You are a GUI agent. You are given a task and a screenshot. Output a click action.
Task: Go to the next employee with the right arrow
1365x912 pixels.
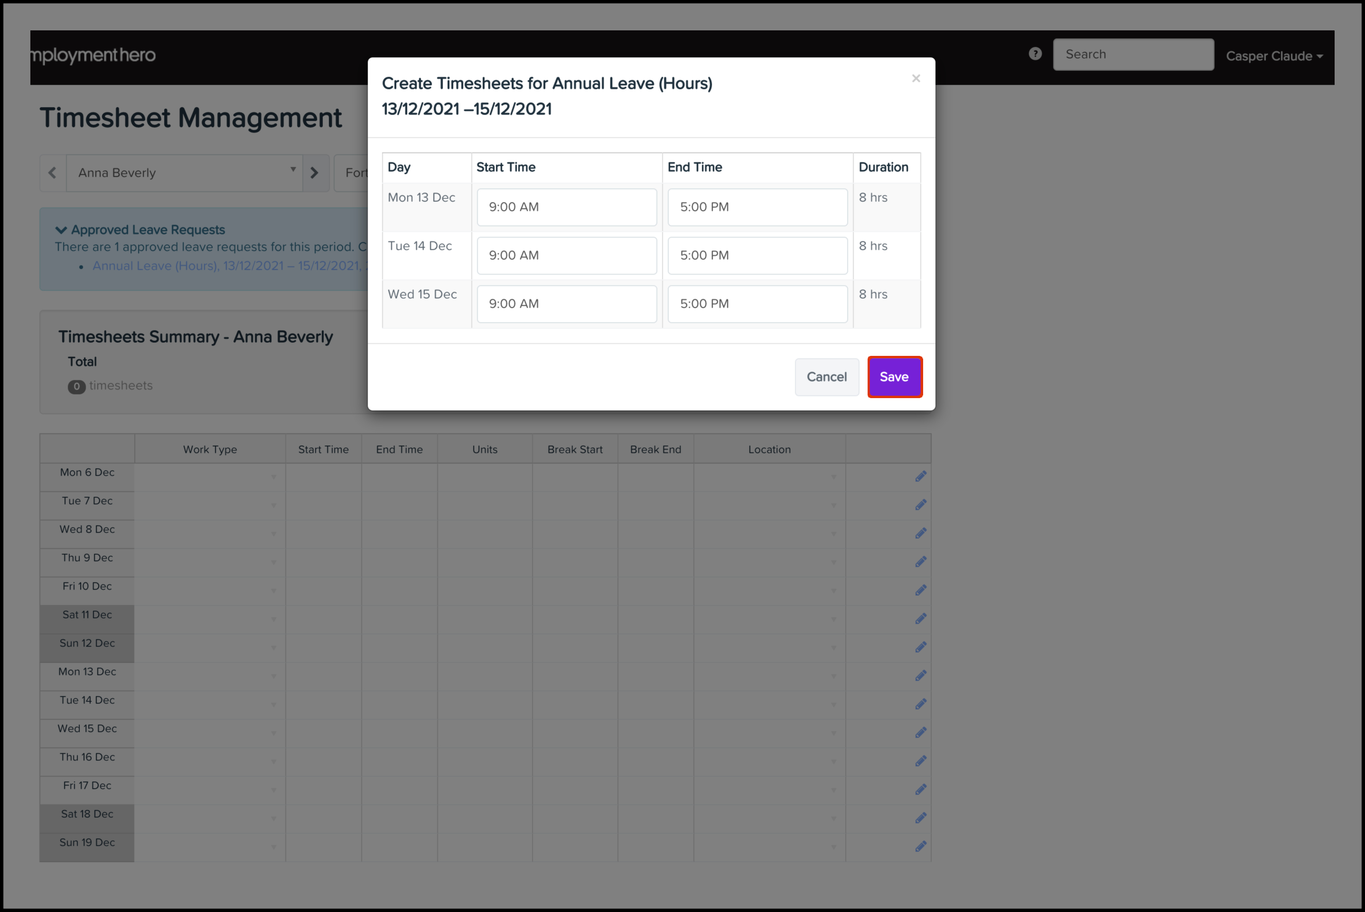pyautogui.click(x=315, y=173)
